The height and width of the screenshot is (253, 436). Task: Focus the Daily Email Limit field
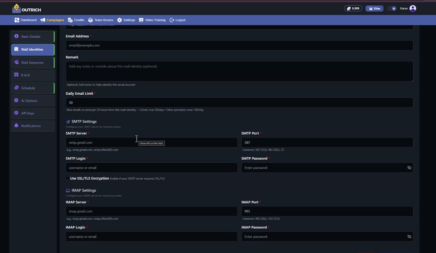tap(239, 103)
